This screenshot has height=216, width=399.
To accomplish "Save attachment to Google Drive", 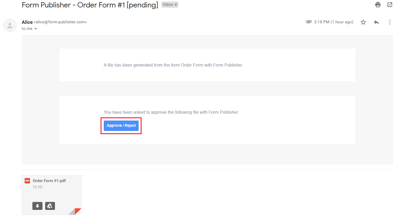I will (x=50, y=206).
